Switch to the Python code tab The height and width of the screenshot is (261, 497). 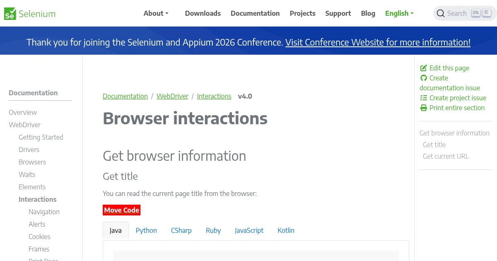point(146,230)
